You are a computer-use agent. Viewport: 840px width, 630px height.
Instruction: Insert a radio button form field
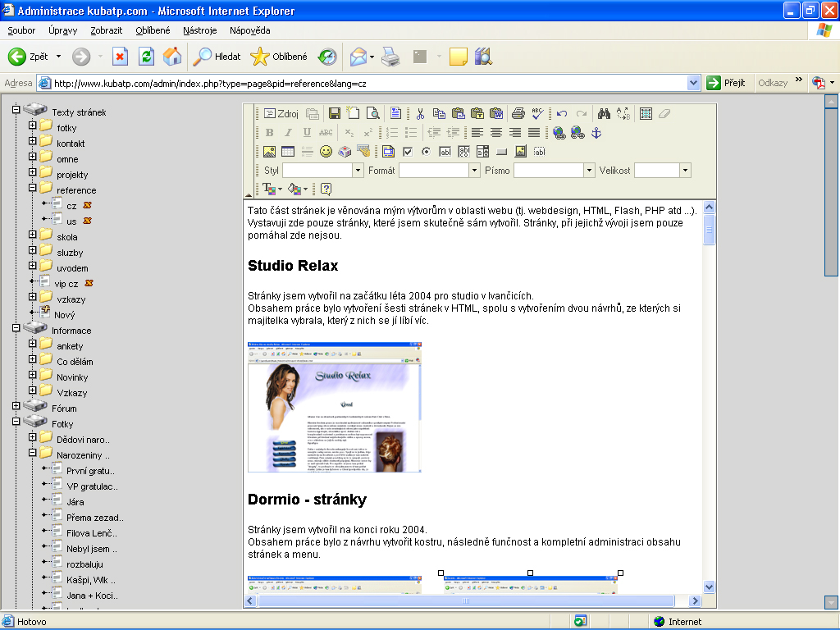coord(426,152)
